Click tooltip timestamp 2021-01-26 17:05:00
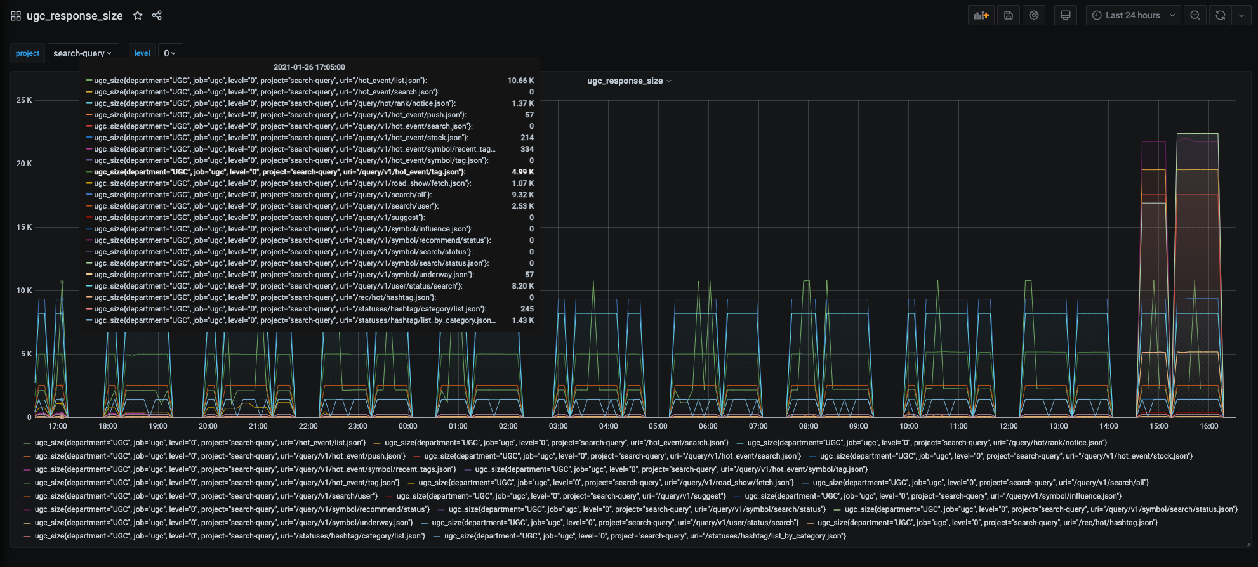This screenshot has height=567, width=1258. 309,67
